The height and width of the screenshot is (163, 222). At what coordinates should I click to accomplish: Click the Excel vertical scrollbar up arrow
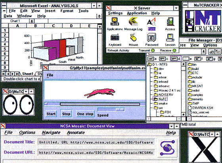[x=100, y=27]
